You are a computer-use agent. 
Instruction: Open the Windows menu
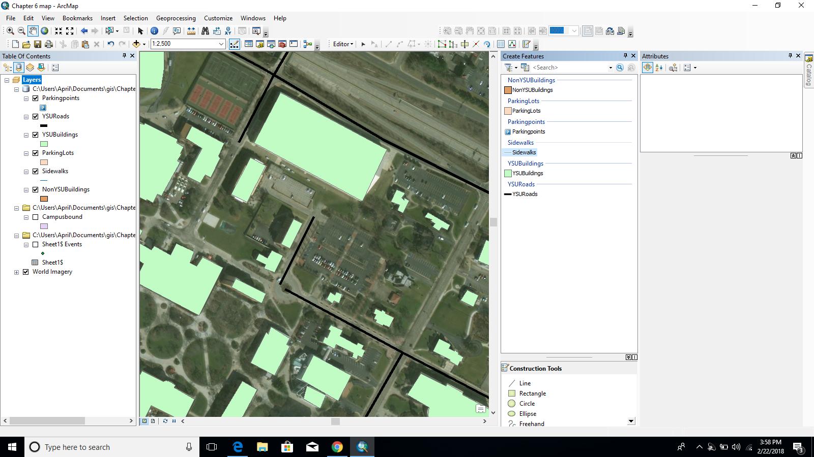click(x=253, y=18)
